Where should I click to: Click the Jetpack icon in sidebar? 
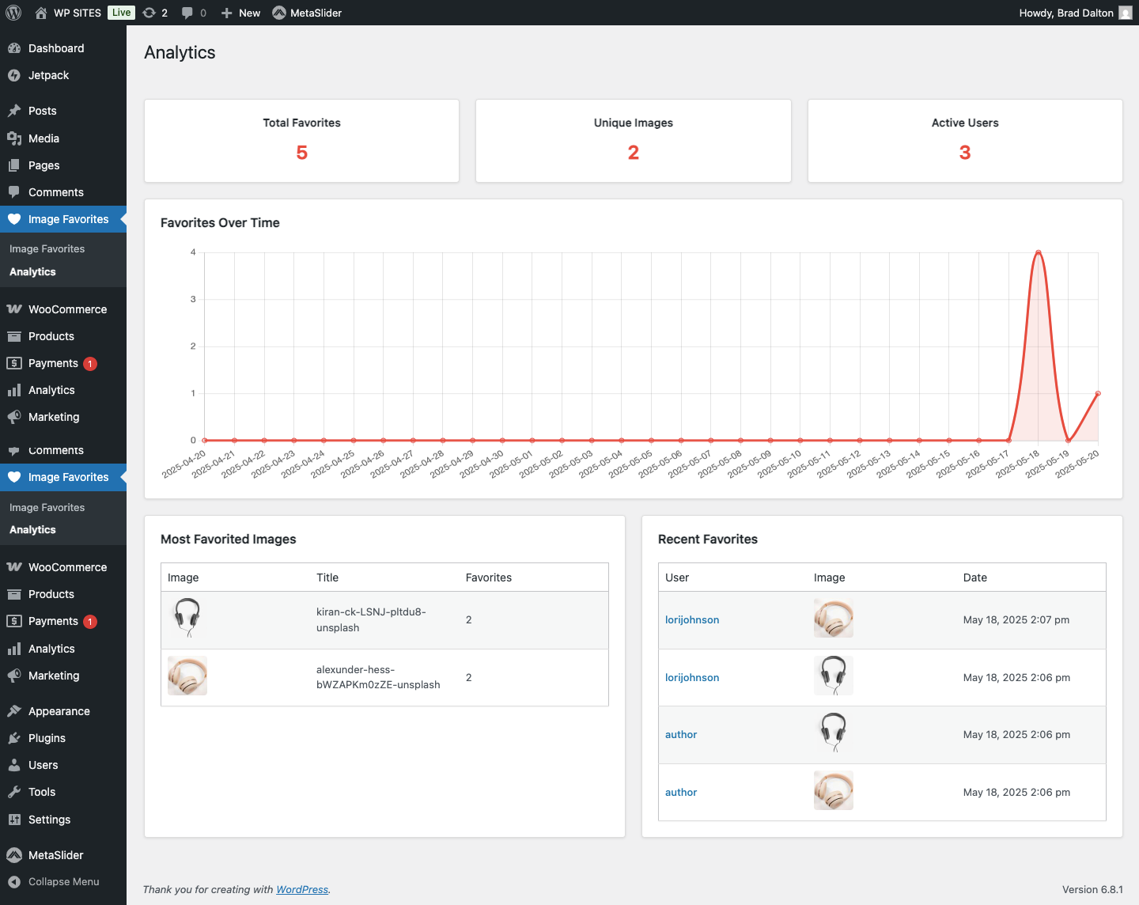(x=14, y=75)
